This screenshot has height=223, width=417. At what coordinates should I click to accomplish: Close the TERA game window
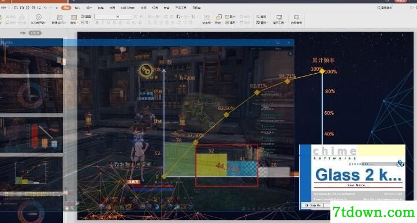[x=289, y=43]
